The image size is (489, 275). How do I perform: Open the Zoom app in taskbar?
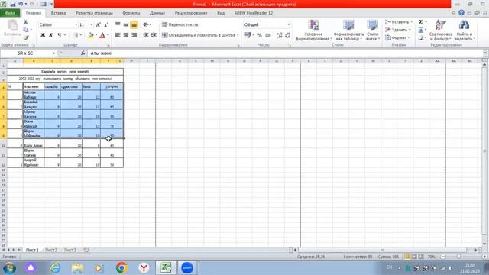click(187, 268)
